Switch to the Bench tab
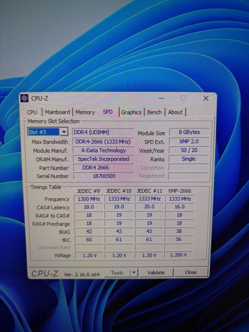This screenshot has height=332, width=249. pyautogui.click(x=154, y=112)
